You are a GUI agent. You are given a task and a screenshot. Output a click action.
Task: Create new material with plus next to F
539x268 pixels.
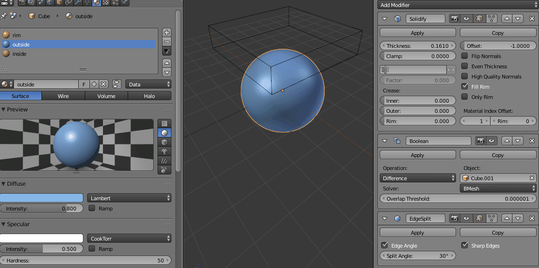(x=94, y=85)
